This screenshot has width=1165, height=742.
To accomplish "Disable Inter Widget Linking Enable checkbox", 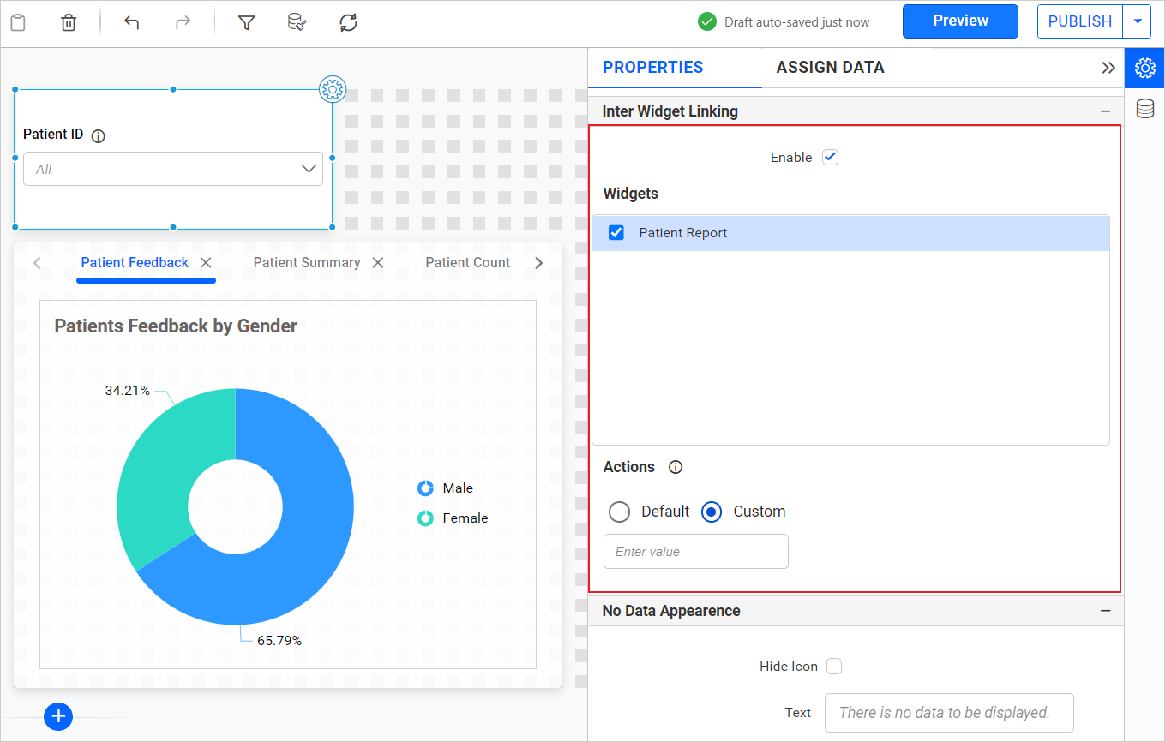I will click(x=830, y=157).
